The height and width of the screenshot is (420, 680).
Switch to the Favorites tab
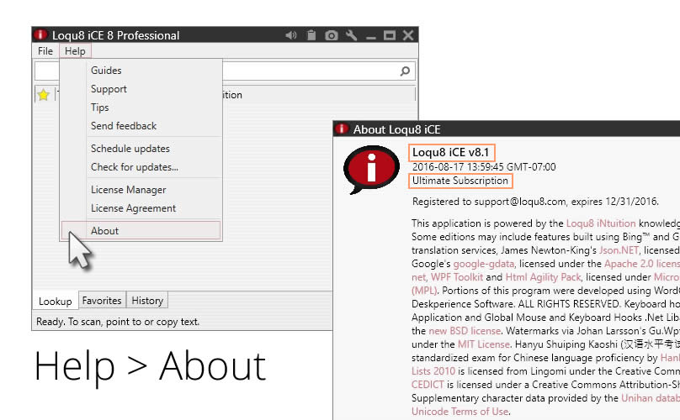coord(102,300)
